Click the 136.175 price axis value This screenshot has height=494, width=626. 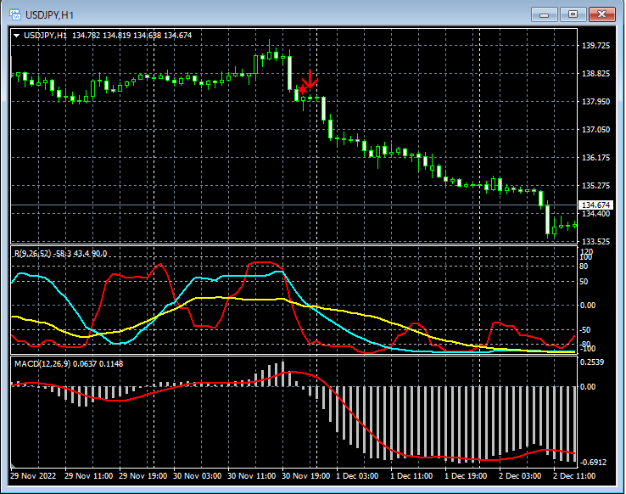tap(595, 157)
